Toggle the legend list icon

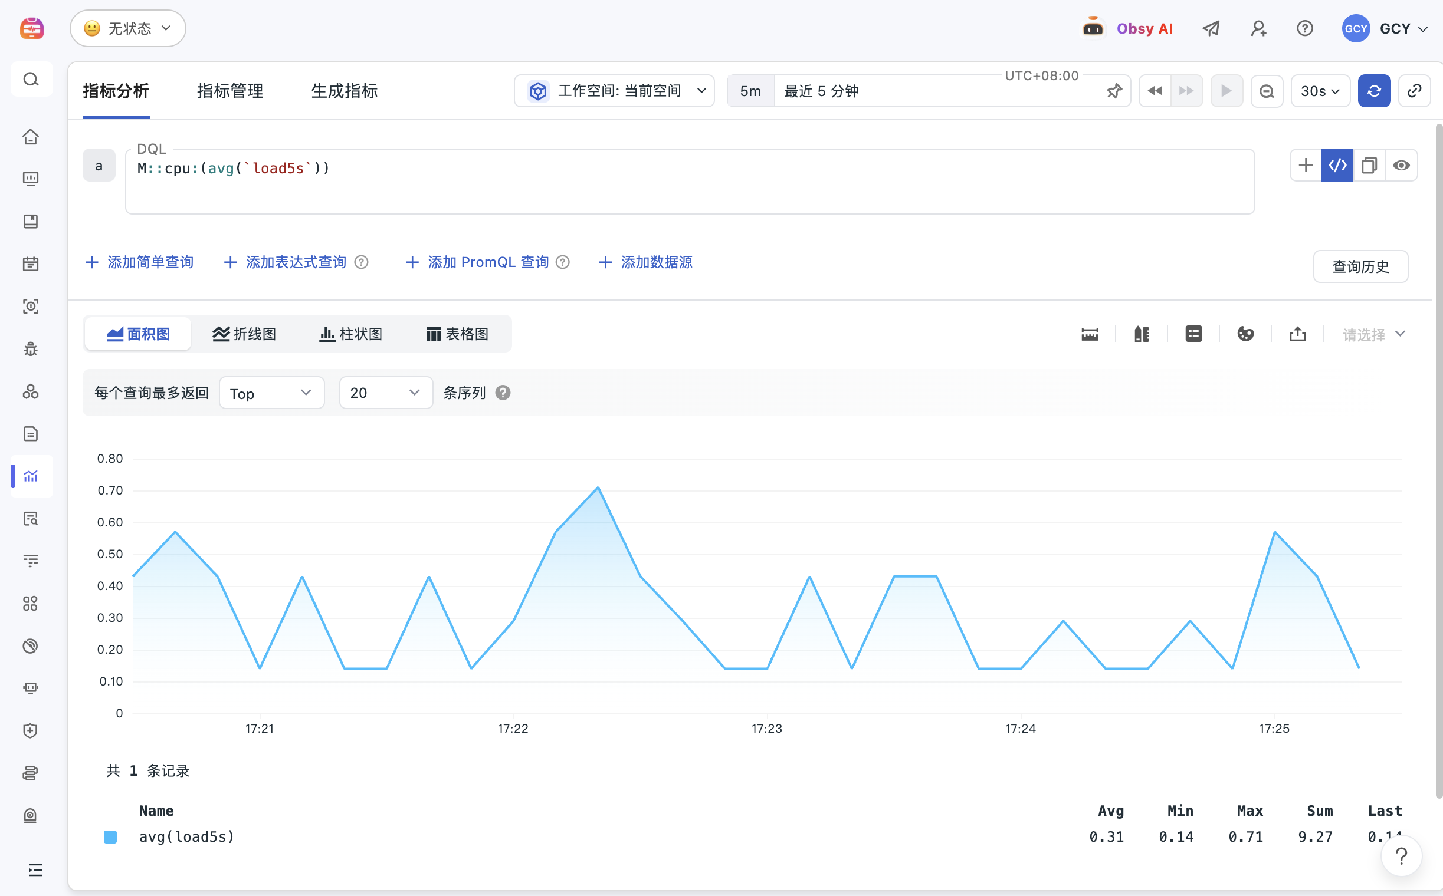click(1193, 334)
